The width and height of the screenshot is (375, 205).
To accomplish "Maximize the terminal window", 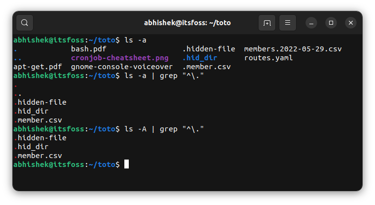I will 331,23.
